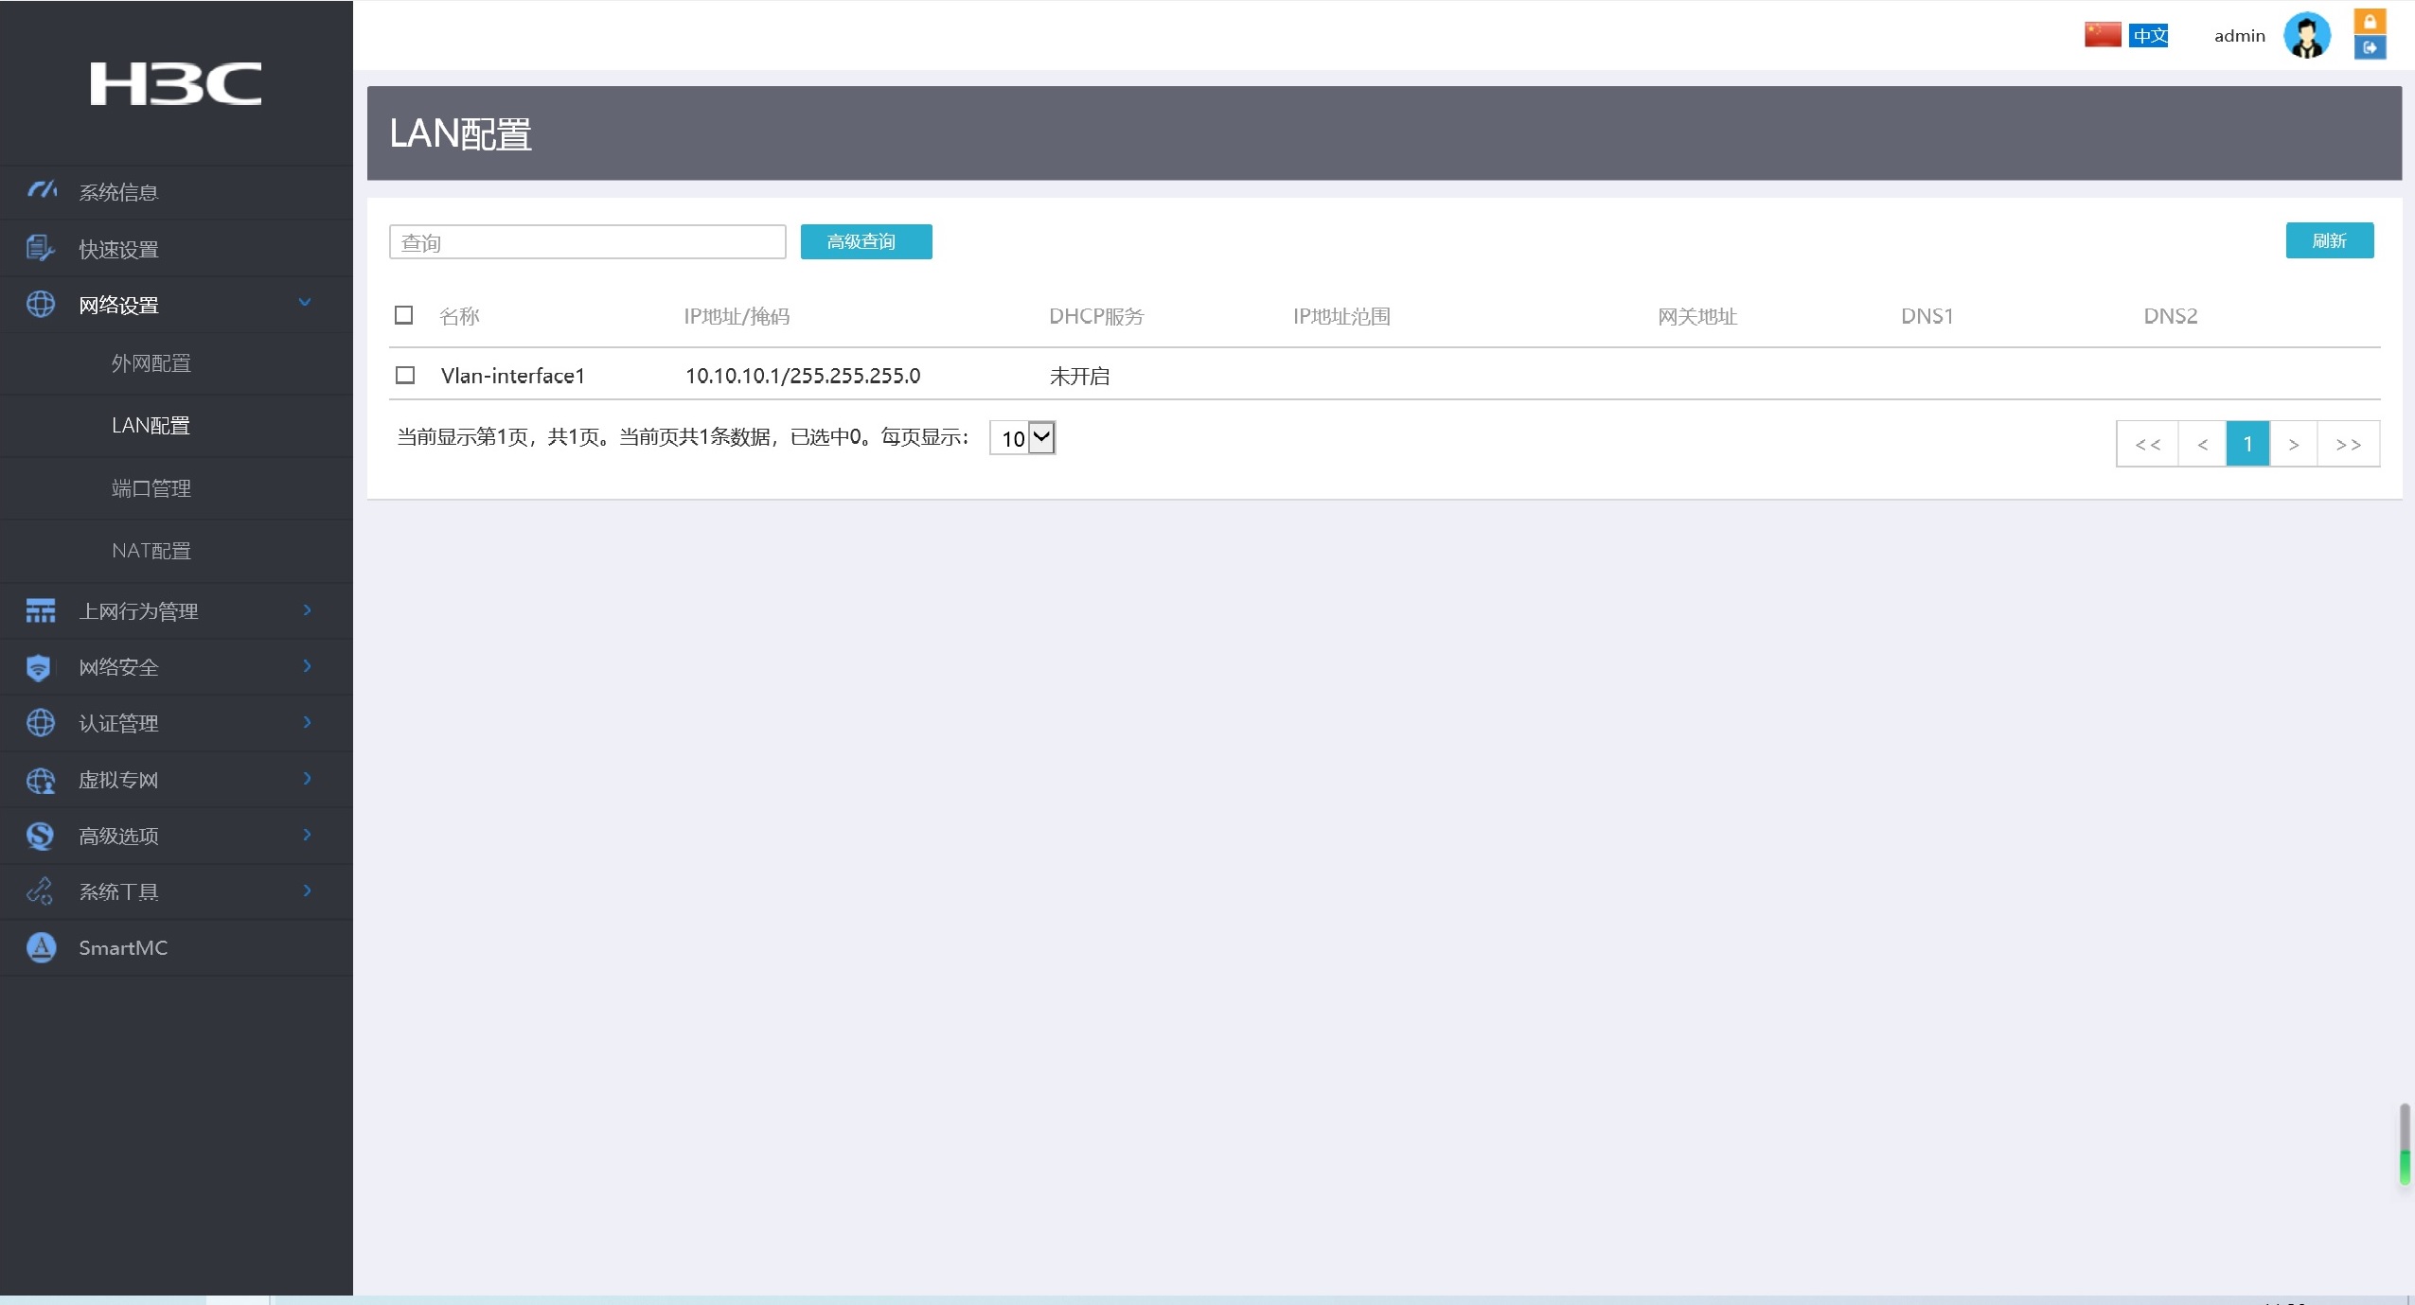This screenshot has width=2415, height=1305.
Task: Click the 网络安全 shield icon
Action: click(39, 667)
